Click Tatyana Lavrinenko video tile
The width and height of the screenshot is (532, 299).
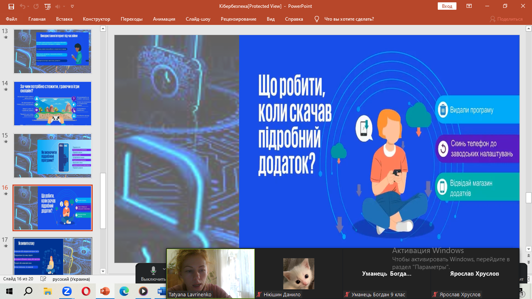tap(211, 273)
